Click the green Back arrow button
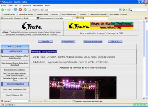Screen dimensions: 148x107 click(x=2, y=10)
